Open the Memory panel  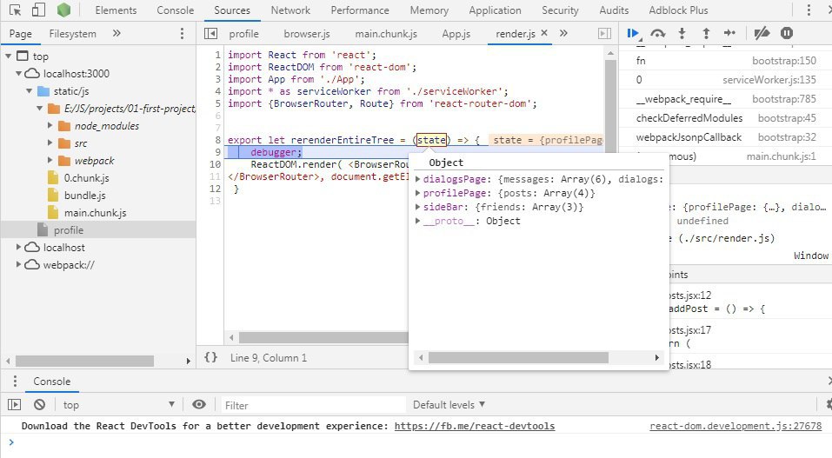tap(429, 10)
